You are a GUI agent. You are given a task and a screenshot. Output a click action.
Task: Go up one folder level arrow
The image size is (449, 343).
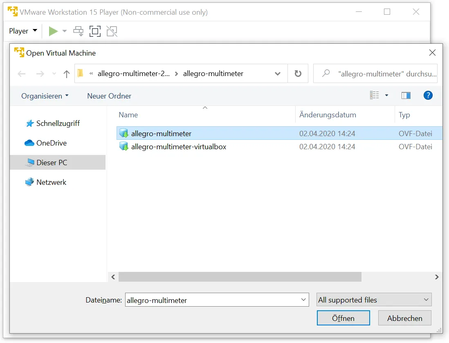tap(67, 74)
